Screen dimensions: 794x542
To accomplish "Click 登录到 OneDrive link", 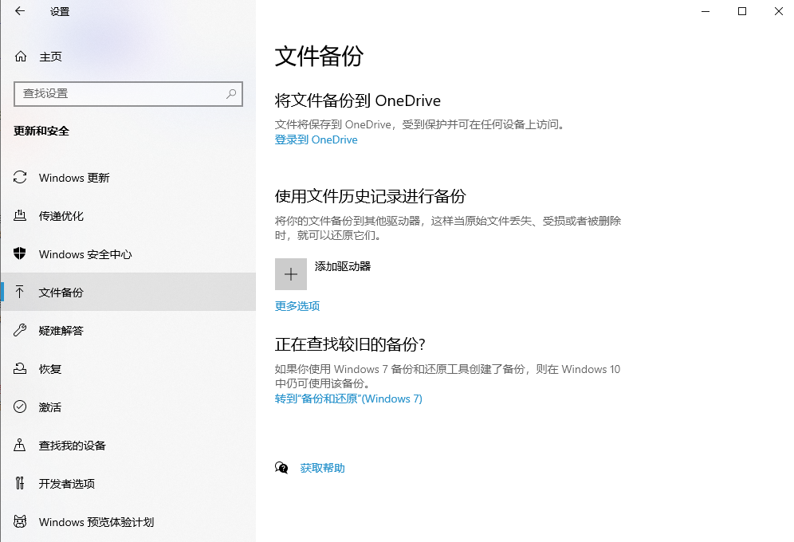I will [316, 139].
